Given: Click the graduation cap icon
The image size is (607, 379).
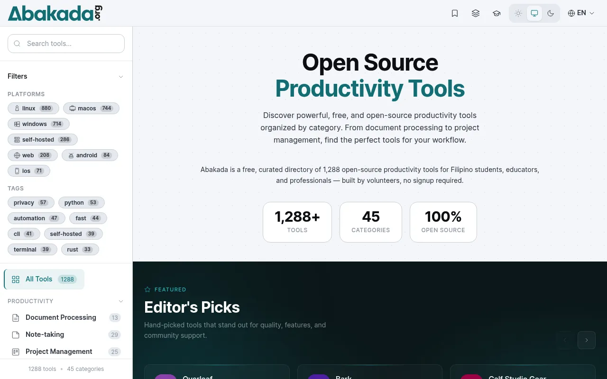Looking at the screenshot, I should click(x=497, y=13).
